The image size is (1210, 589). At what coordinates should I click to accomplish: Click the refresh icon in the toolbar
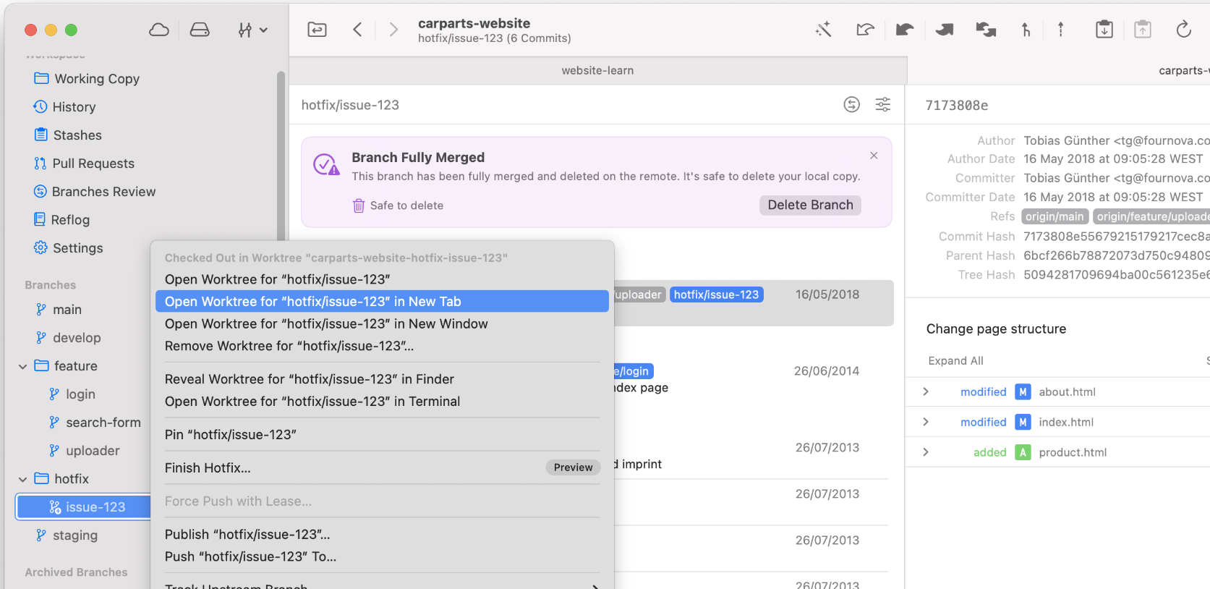click(1183, 30)
